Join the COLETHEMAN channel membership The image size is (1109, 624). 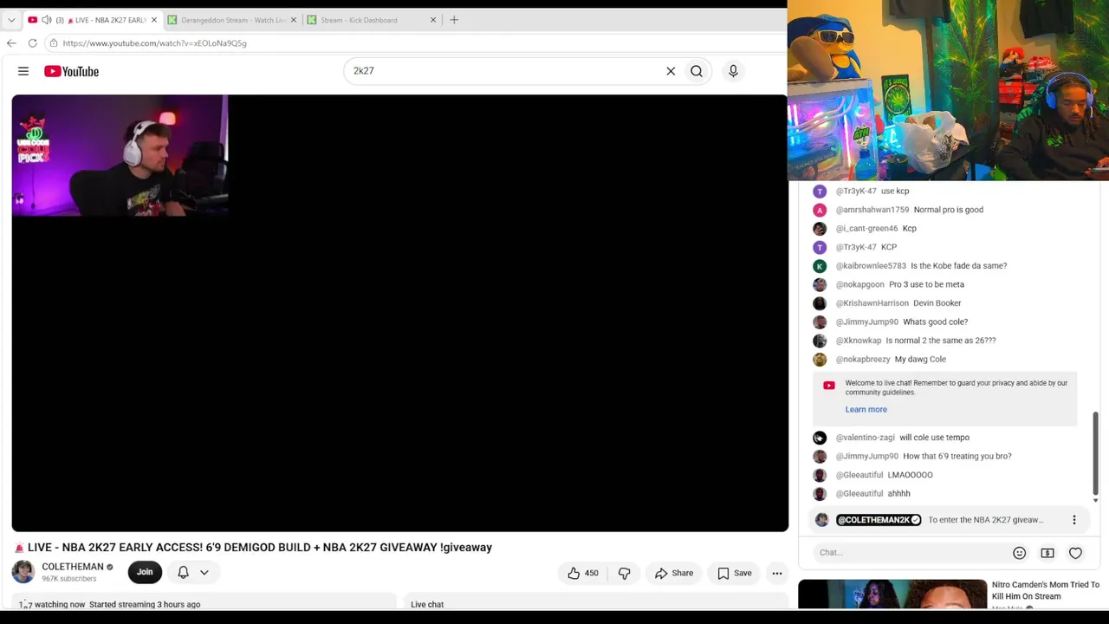[145, 572]
